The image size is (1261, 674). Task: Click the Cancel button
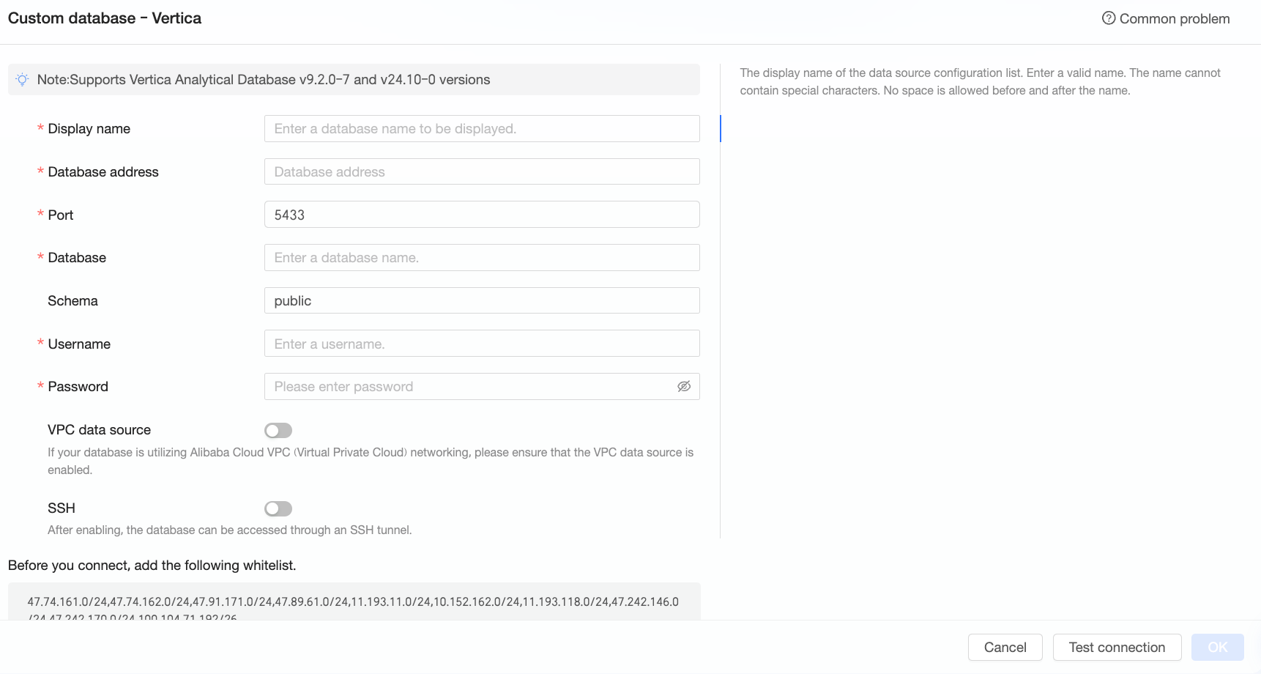click(1005, 648)
